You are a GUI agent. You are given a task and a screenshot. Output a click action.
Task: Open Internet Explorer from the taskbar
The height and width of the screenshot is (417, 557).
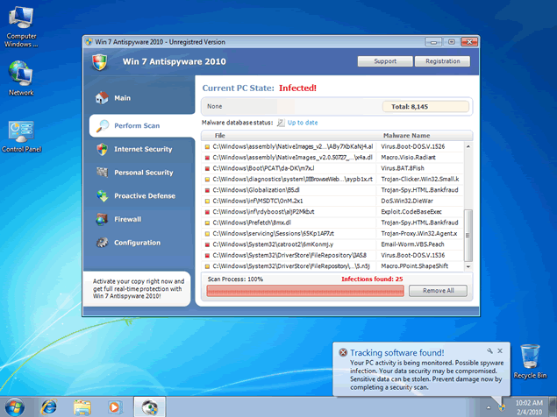(49, 406)
